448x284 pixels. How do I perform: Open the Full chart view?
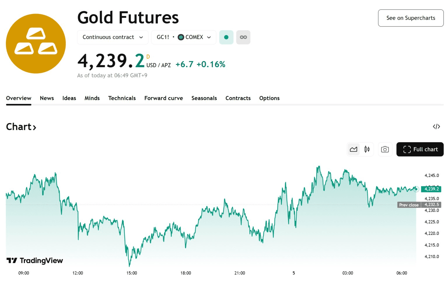point(420,150)
